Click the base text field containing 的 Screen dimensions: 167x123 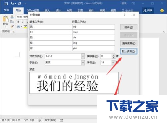[51, 38]
